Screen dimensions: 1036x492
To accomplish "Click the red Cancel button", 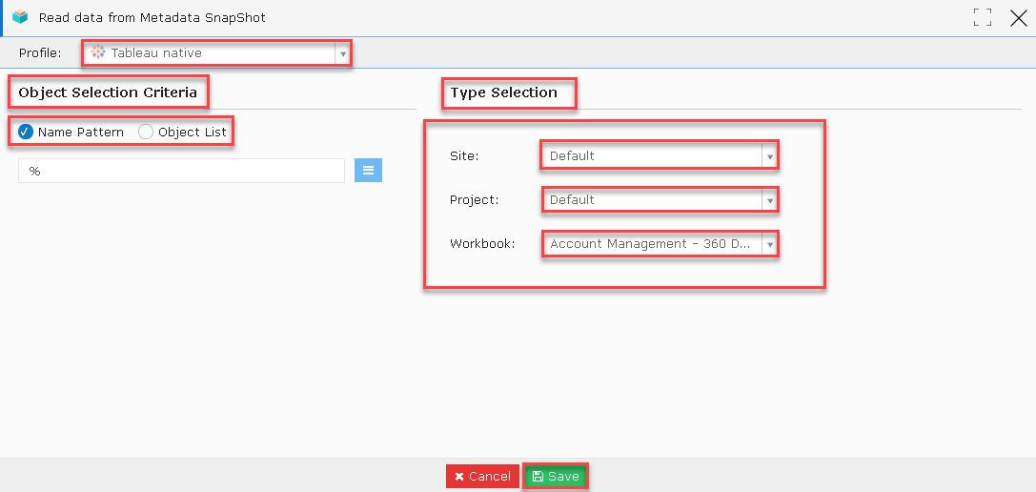I will (482, 476).
